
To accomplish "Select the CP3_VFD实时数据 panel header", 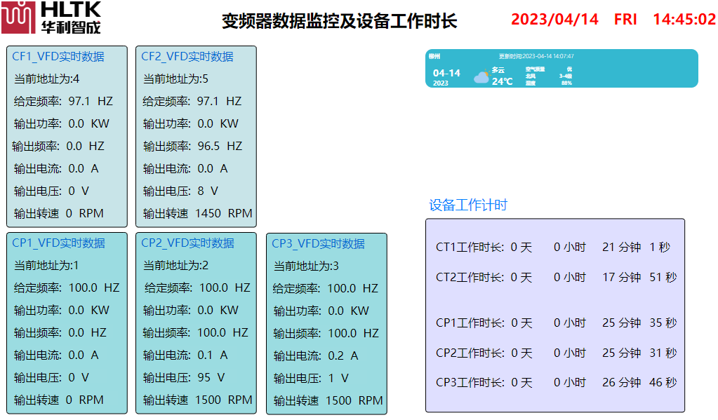I will tap(318, 244).
